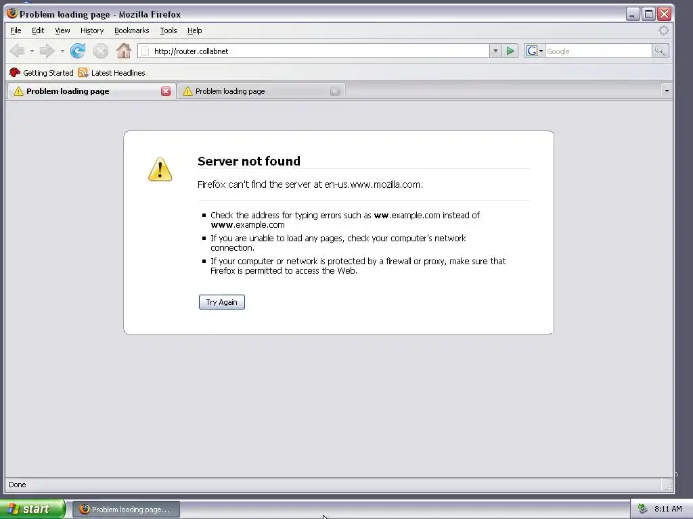Open the list all tabs dropdown
Image resolution: width=693 pixels, height=519 pixels.
click(x=667, y=91)
